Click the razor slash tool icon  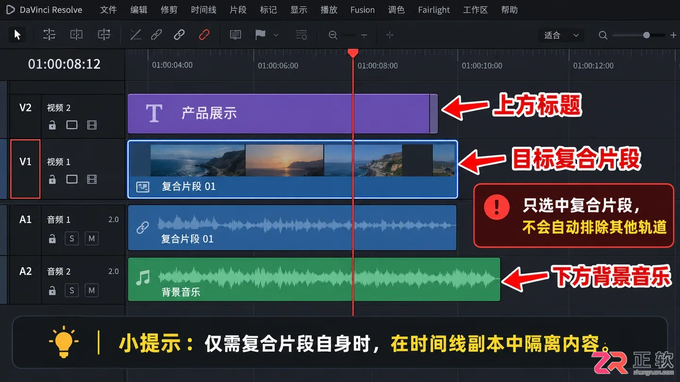click(136, 34)
